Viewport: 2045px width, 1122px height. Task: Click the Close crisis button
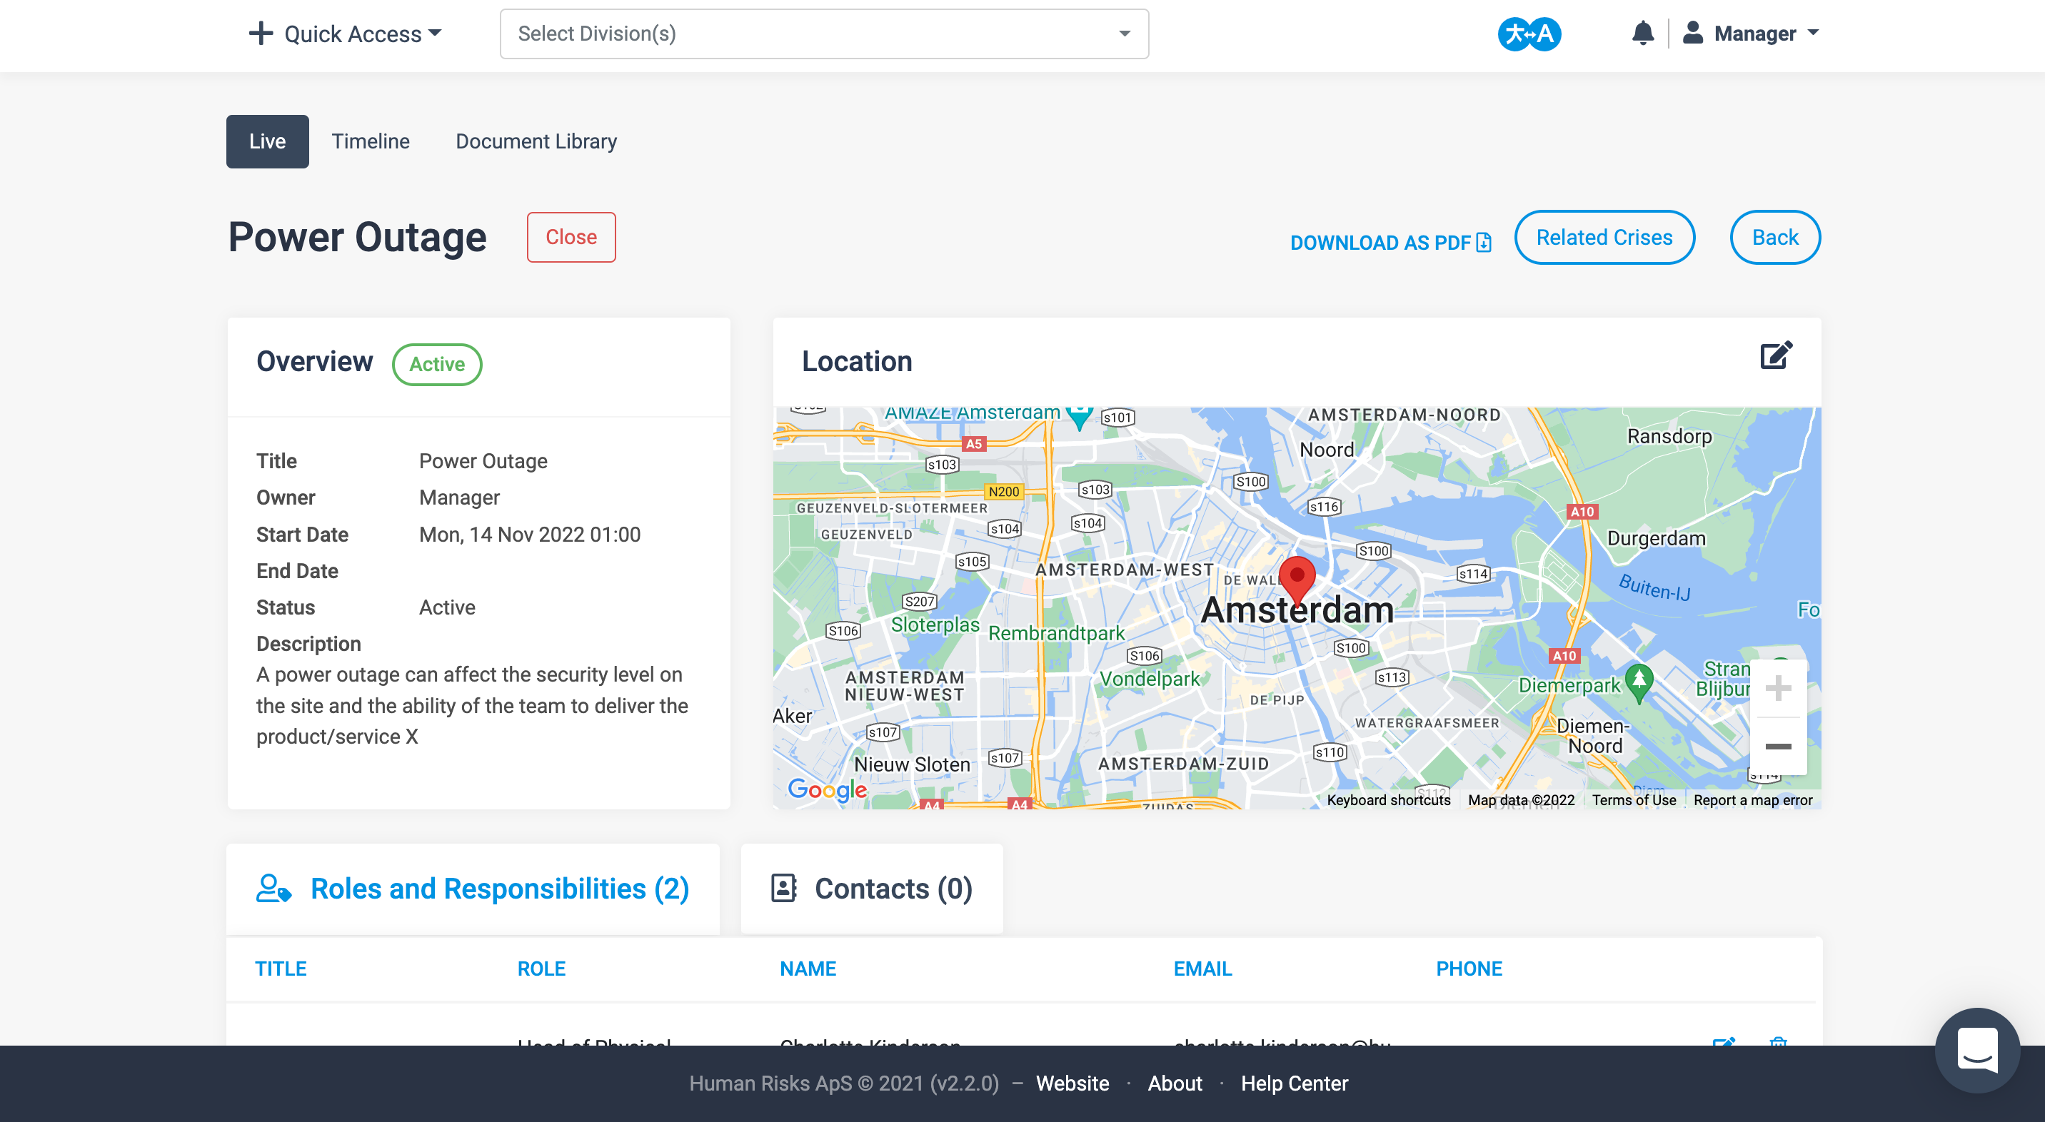point(571,236)
